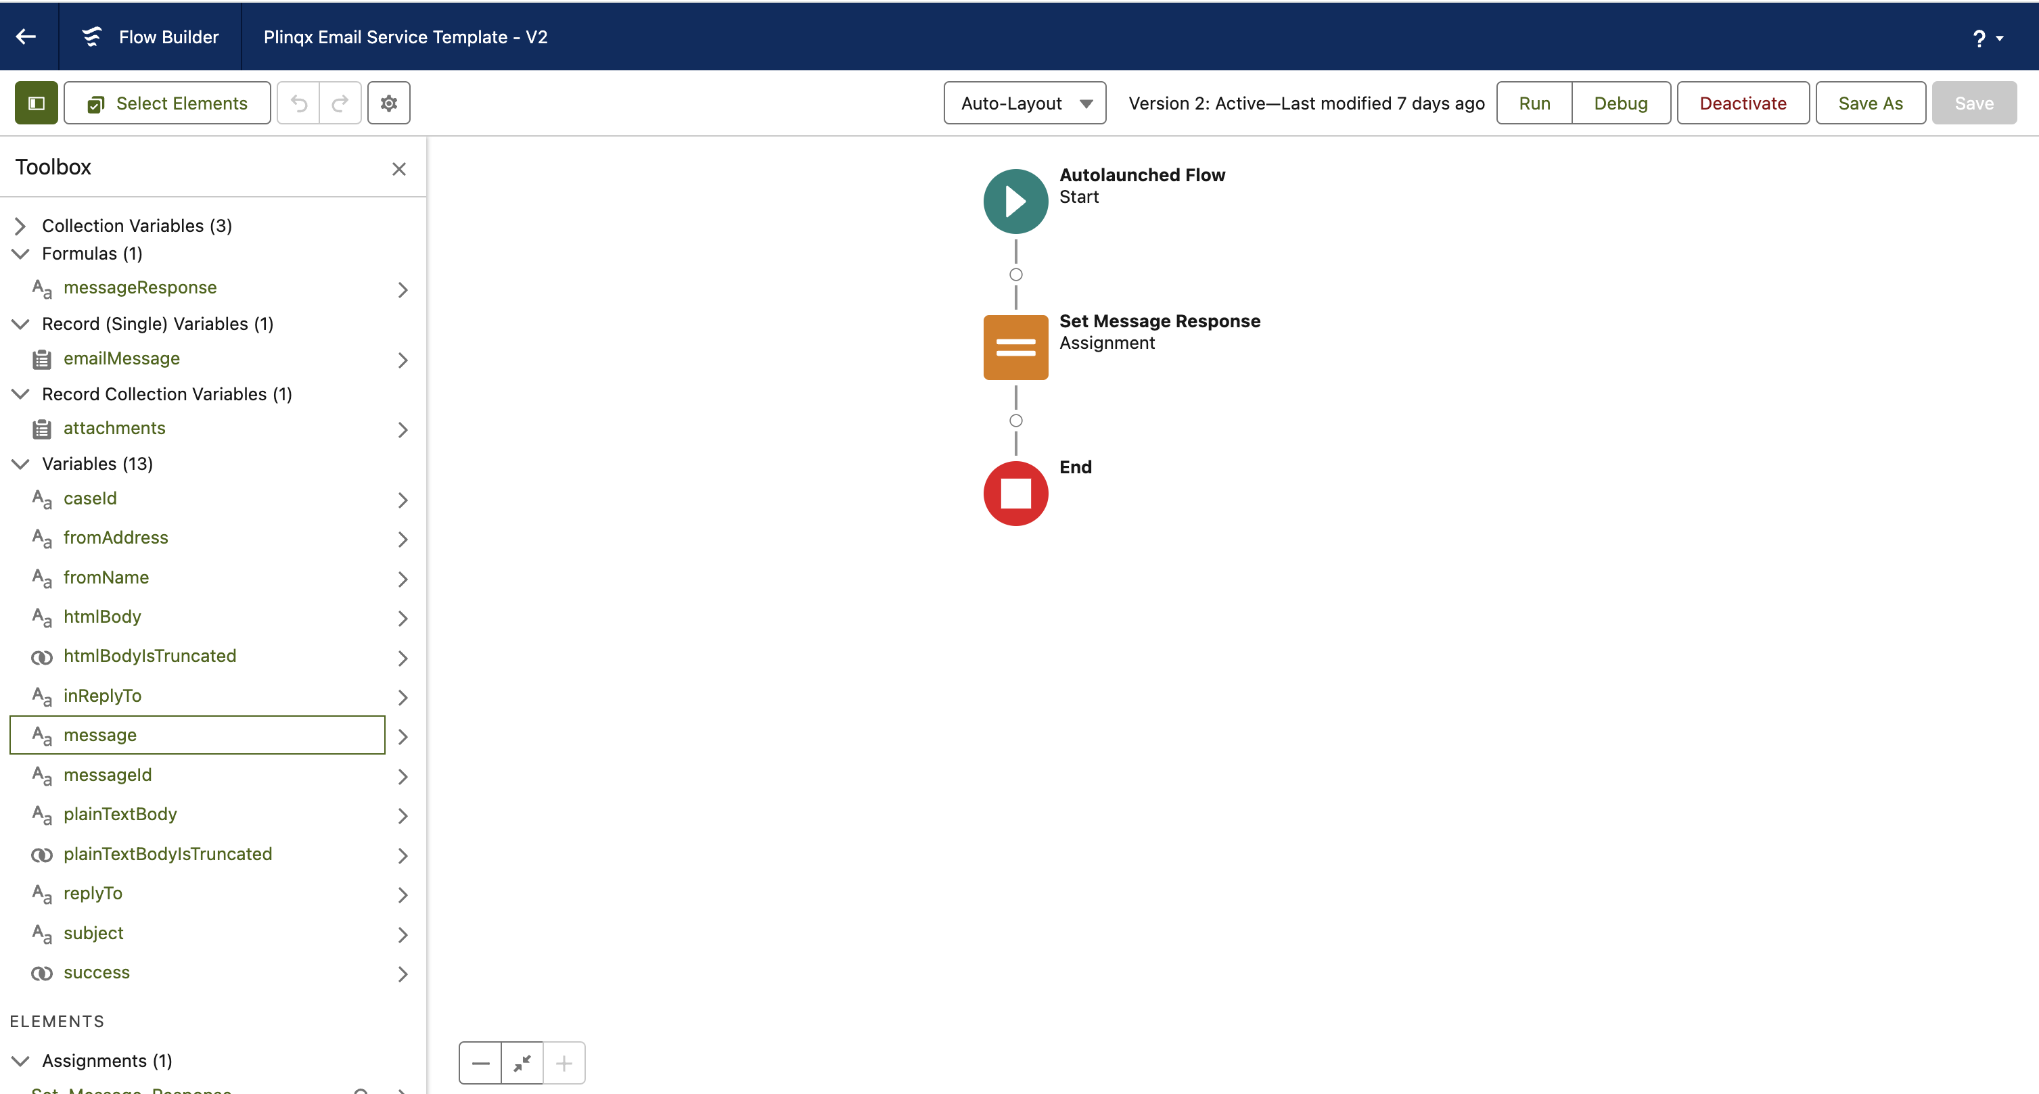Expand Collection Variables section
This screenshot has height=1094, width=2039.
(x=20, y=225)
